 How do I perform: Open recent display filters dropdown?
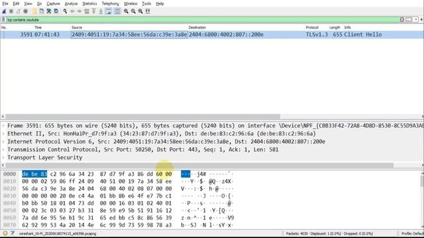[x=416, y=19]
